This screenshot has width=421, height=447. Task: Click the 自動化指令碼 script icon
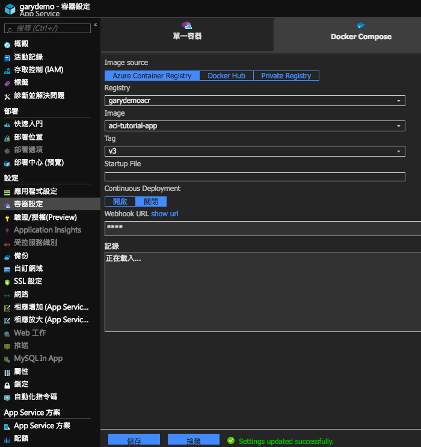[x=7, y=398]
